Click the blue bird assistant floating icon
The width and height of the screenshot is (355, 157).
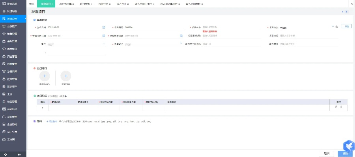(348, 144)
